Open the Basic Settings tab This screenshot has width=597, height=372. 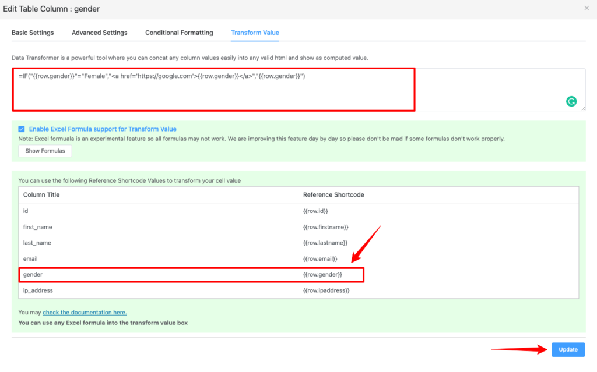[x=33, y=33]
